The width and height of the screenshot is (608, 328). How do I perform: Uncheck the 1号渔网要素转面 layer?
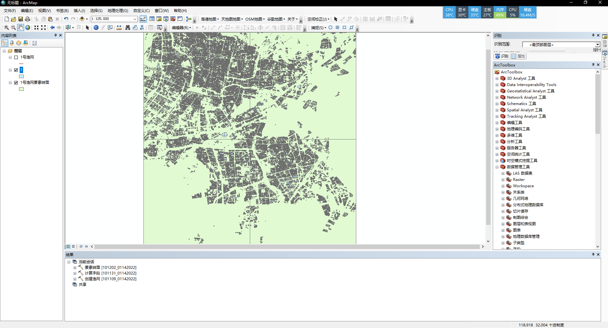pyautogui.click(x=16, y=83)
